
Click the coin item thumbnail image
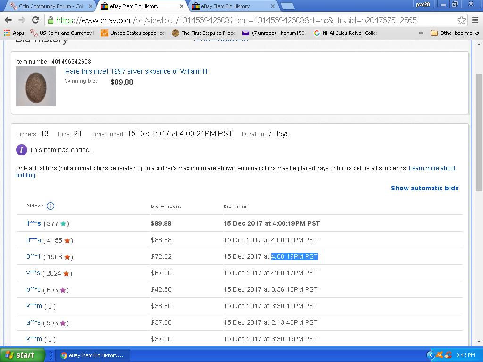36,86
